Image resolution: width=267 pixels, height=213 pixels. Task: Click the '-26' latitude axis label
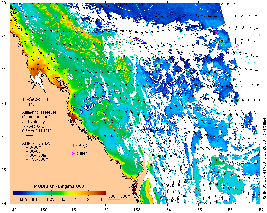[3, 203]
